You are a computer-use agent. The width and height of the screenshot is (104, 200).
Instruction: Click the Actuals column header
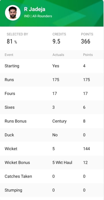pyautogui.click(x=58, y=55)
